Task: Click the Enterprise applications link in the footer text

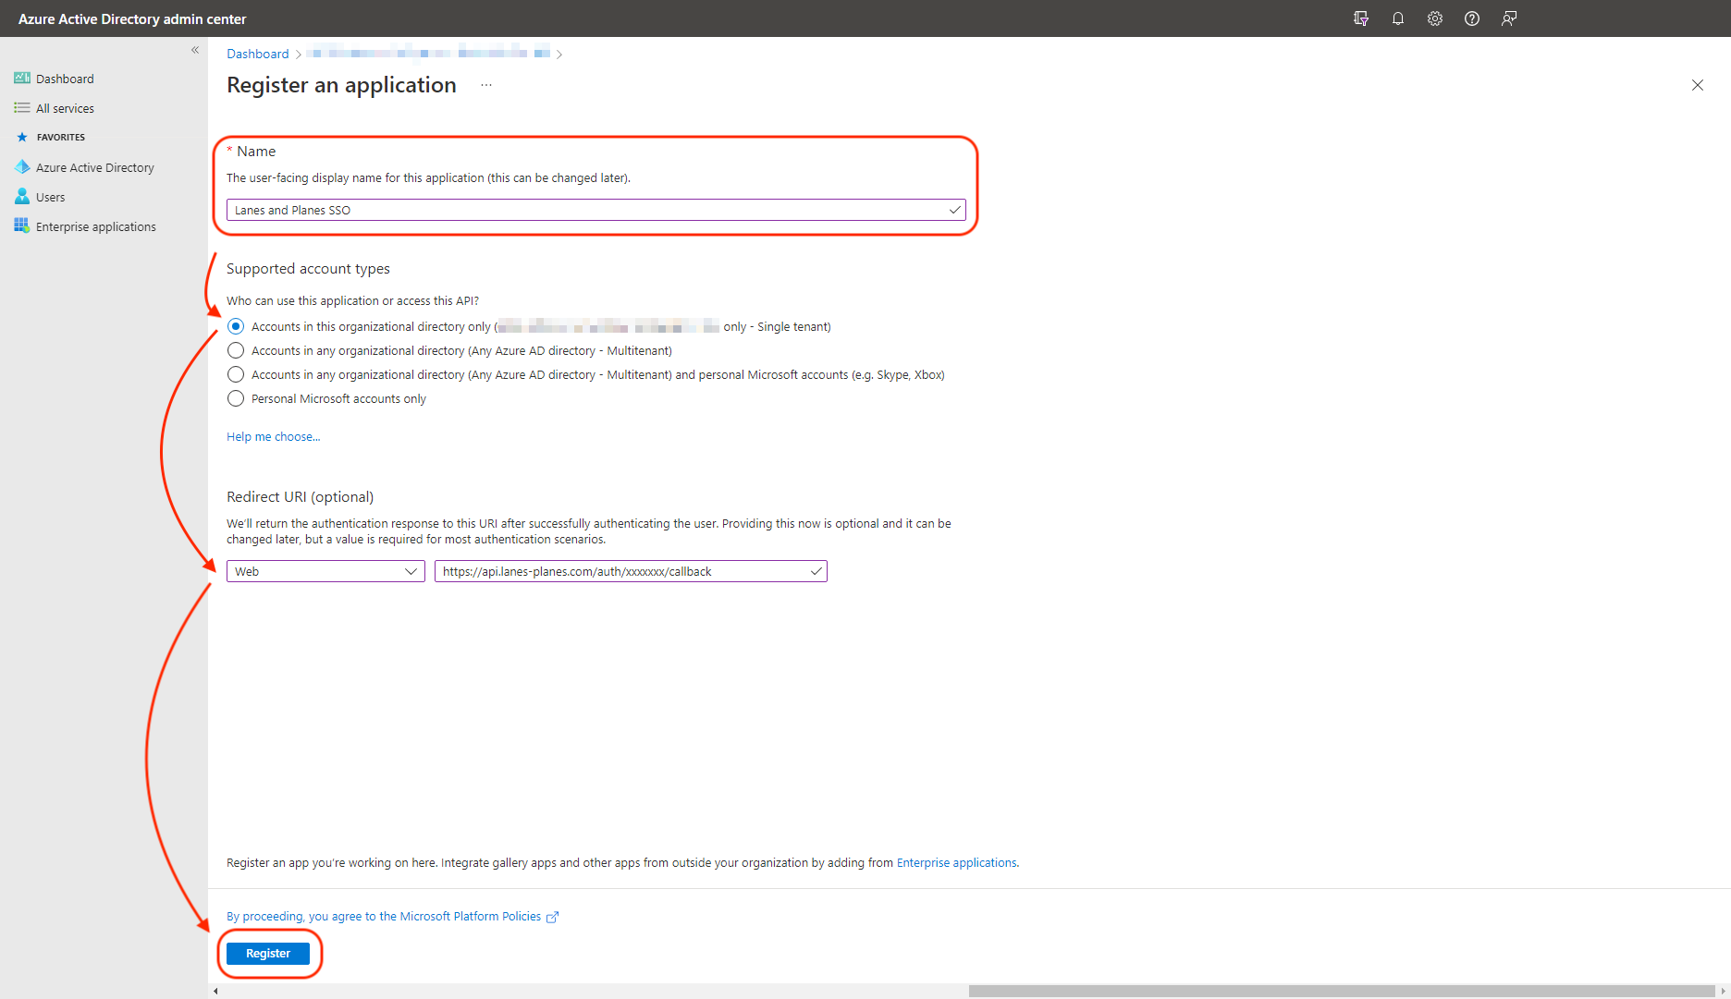Action: 956,862
